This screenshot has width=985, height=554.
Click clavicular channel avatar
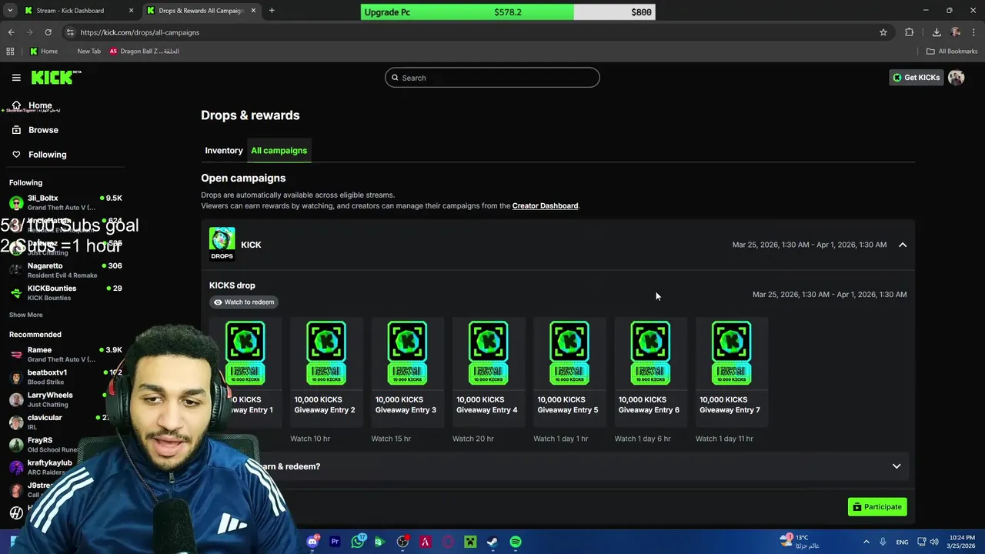16,422
